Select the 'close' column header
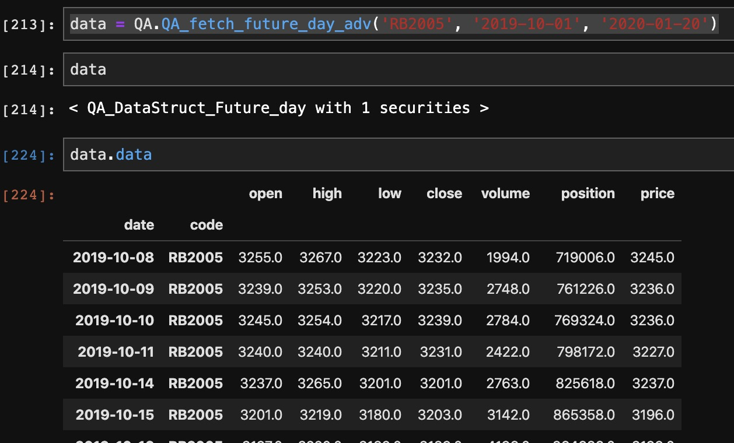Viewport: 734px width, 443px height. pyautogui.click(x=444, y=193)
